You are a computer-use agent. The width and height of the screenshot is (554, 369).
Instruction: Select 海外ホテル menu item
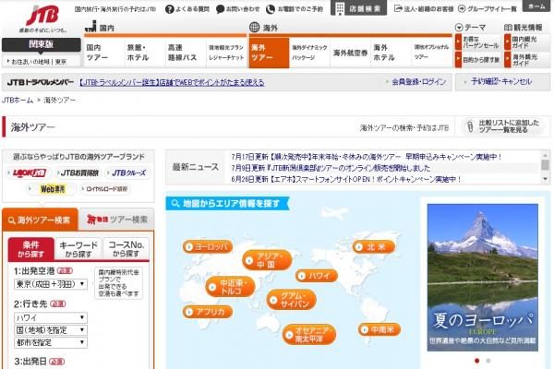coord(391,53)
